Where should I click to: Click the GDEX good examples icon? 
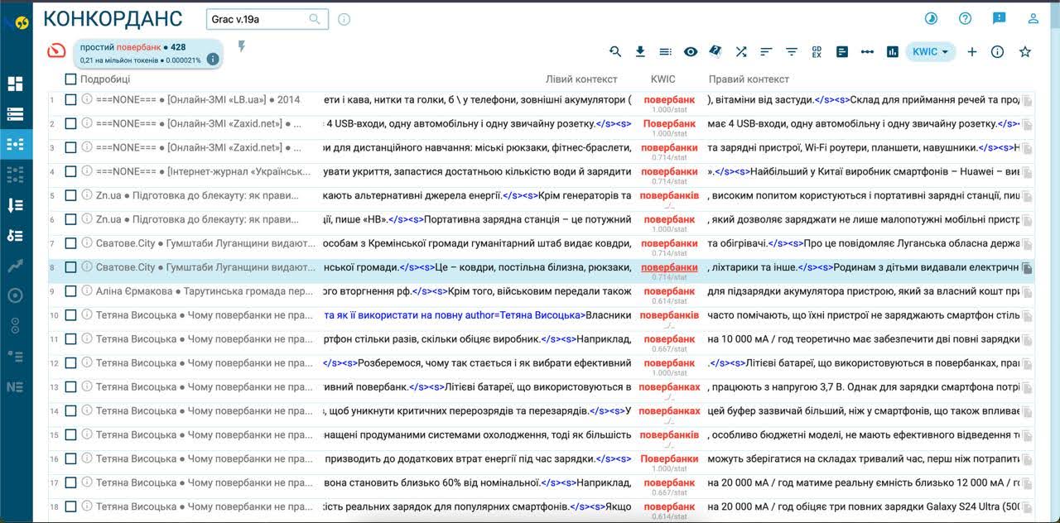(817, 51)
